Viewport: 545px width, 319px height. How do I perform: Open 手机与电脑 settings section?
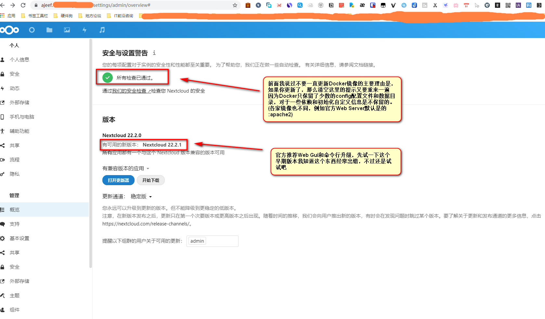click(44, 117)
